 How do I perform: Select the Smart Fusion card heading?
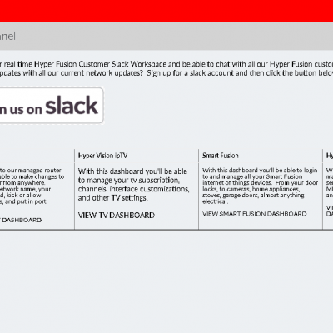[x=221, y=156]
